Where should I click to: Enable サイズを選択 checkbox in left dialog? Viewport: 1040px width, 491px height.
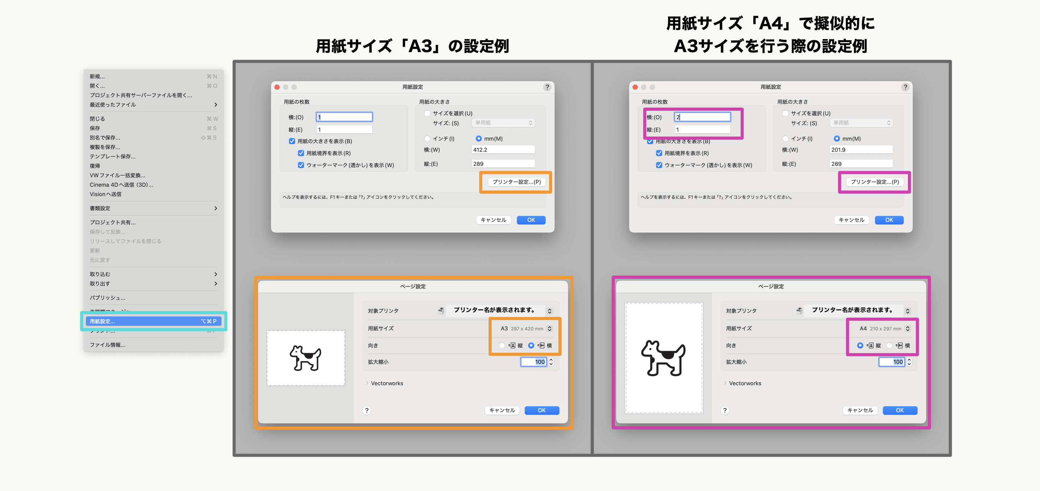tap(427, 113)
